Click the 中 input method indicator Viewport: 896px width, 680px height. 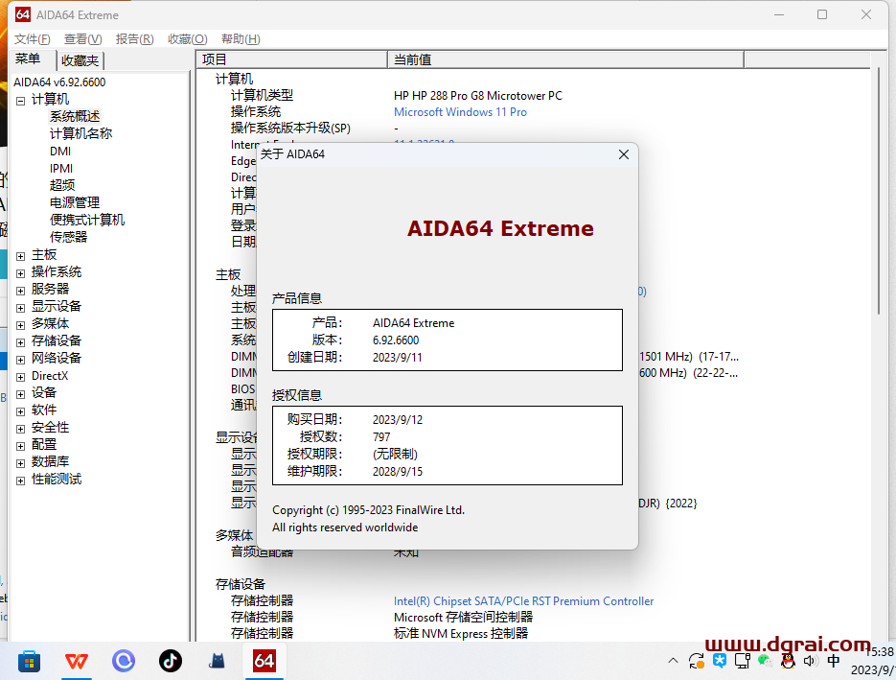pyautogui.click(x=834, y=661)
